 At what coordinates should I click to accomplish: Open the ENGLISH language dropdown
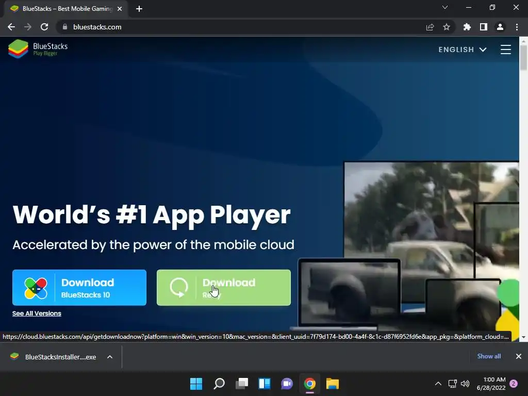(x=463, y=49)
